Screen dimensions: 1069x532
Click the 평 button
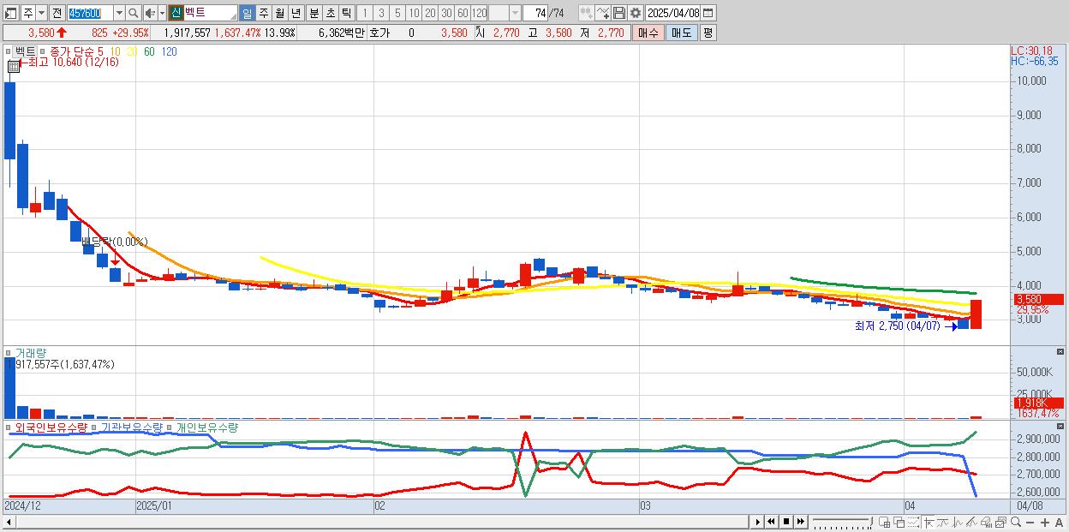(x=708, y=33)
